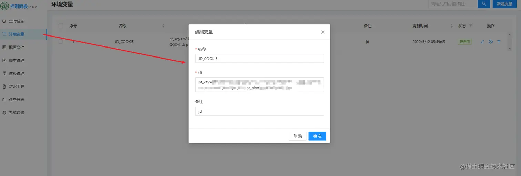Click the 名称 field containing JD_COOKIE
This screenshot has height=176, width=521.
tap(259, 59)
